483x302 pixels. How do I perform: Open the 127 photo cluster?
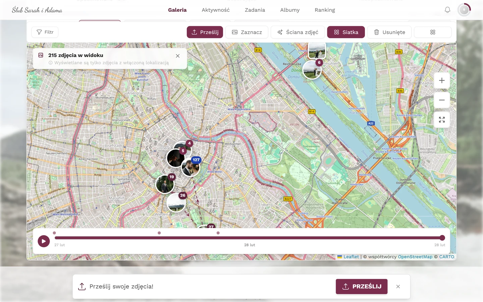[x=191, y=167]
